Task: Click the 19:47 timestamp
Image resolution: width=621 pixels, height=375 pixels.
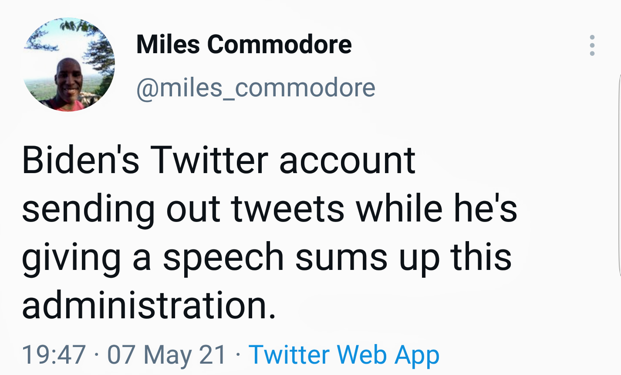Action: 54,354
